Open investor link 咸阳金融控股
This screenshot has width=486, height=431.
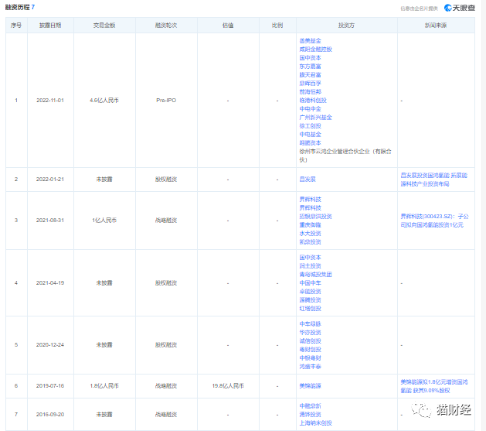(x=315, y=49)
